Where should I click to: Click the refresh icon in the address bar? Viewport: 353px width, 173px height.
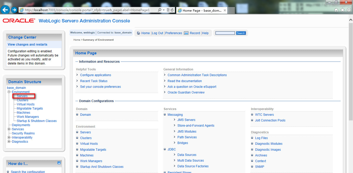click(172, 10)
